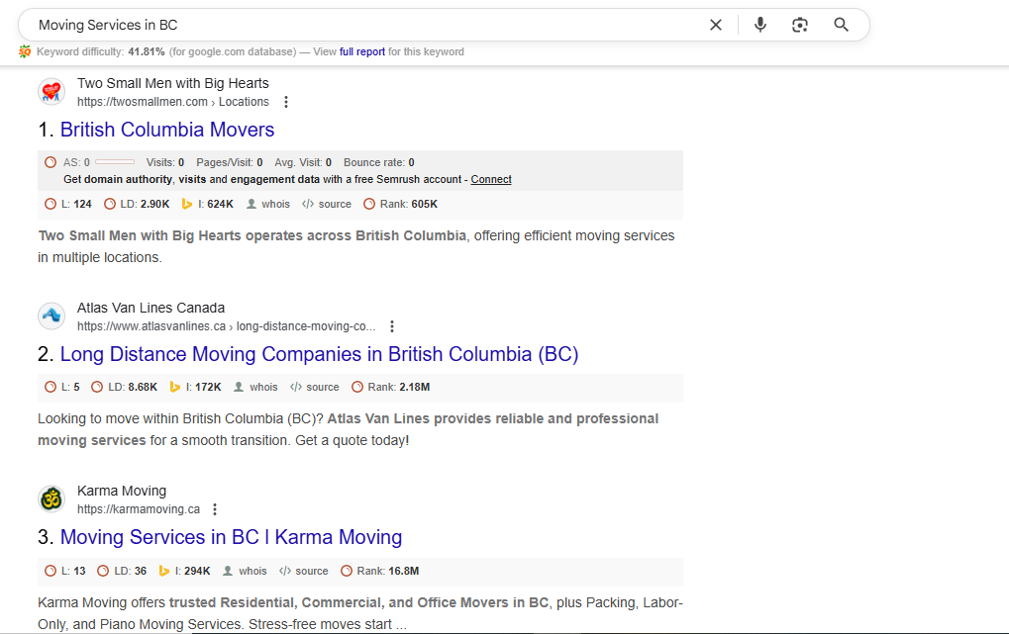Click the voice search microphone icon
1009x634 pixels.
coord(759,25)
